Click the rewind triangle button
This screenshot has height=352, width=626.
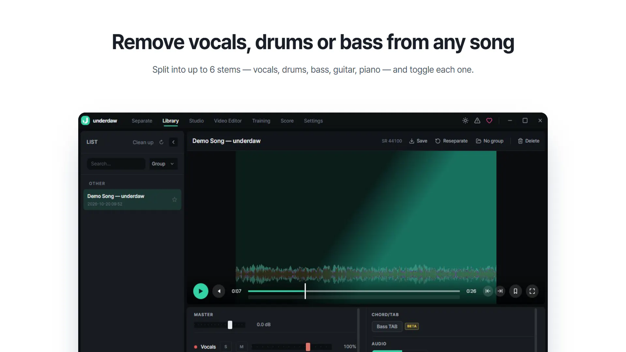coord(219,291)
